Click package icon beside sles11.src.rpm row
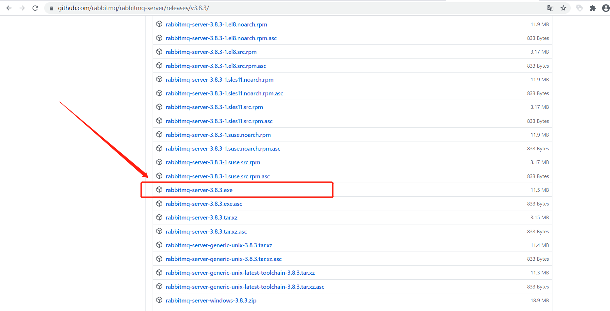 pos(159,107)
